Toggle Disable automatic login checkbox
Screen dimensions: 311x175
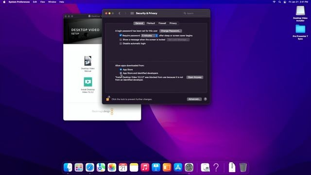tap(121, 43)
